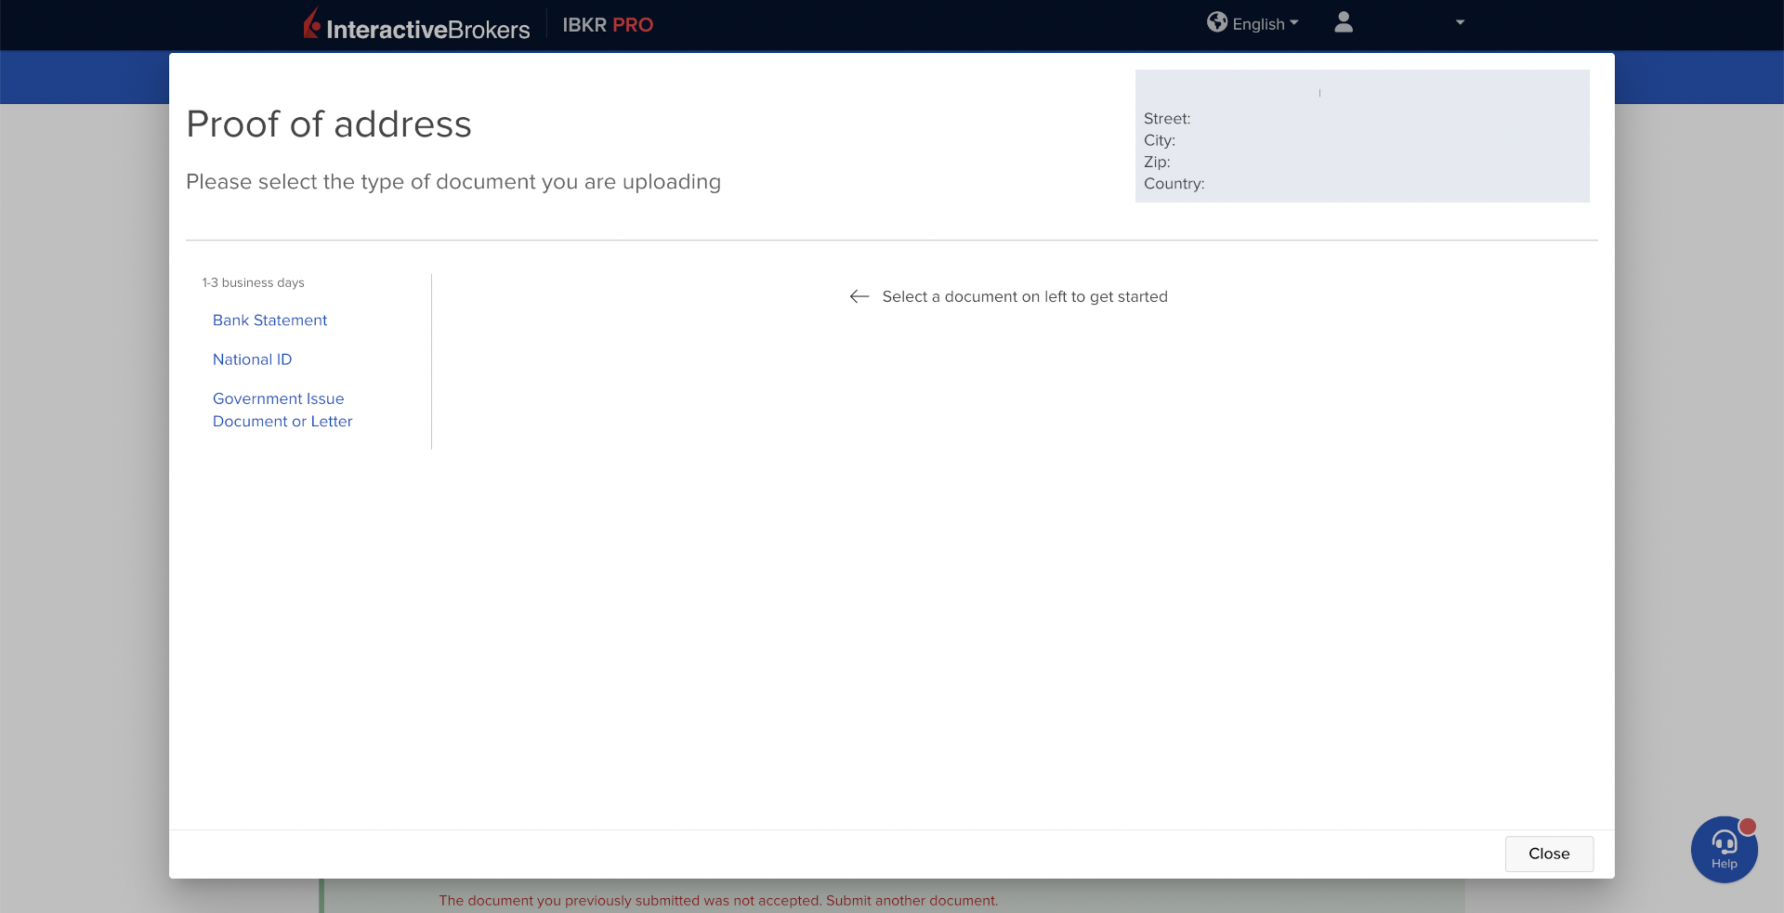Click the IBKR PRO label
Screen dimensions: 1784x913
[608, 25]
